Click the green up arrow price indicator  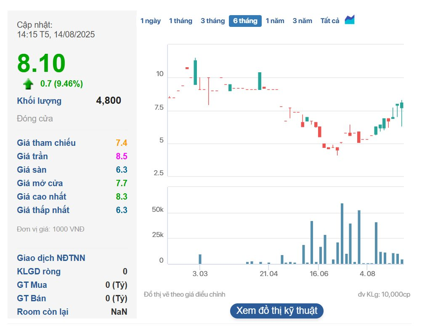coord(28,84)
